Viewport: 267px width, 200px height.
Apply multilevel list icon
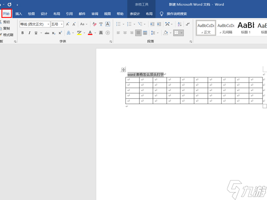coord(140,24)
